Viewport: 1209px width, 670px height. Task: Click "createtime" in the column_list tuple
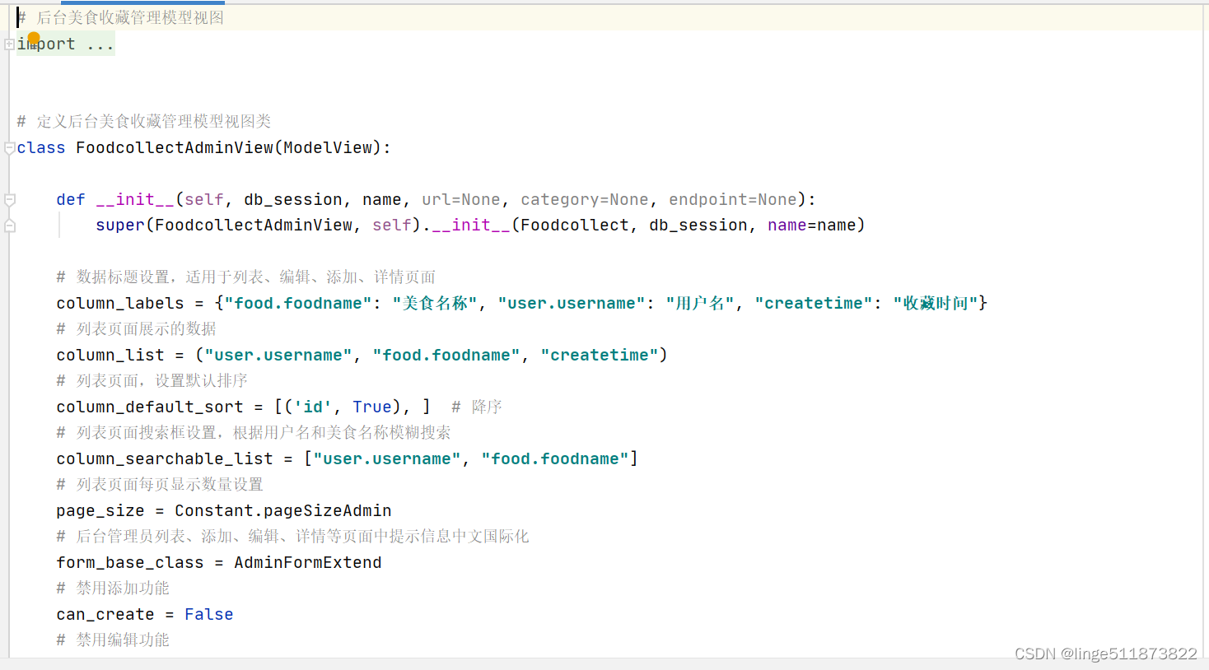[600, 356]
